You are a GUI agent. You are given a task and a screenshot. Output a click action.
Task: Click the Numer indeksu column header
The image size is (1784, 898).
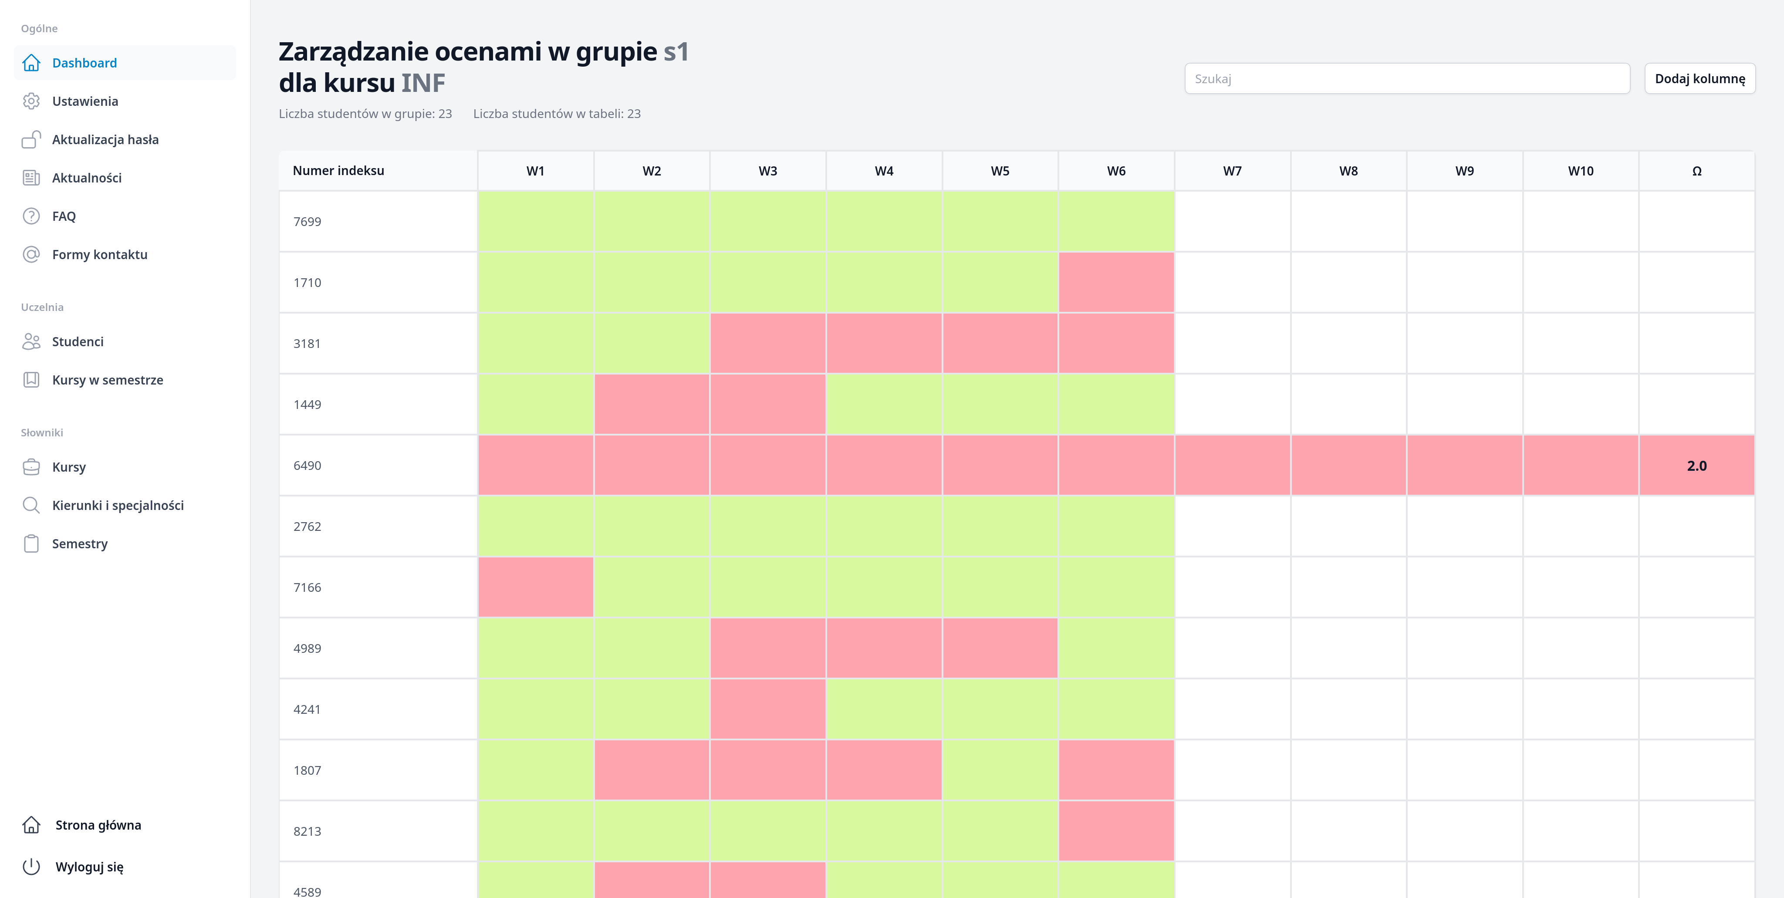(x=339, y=171)
